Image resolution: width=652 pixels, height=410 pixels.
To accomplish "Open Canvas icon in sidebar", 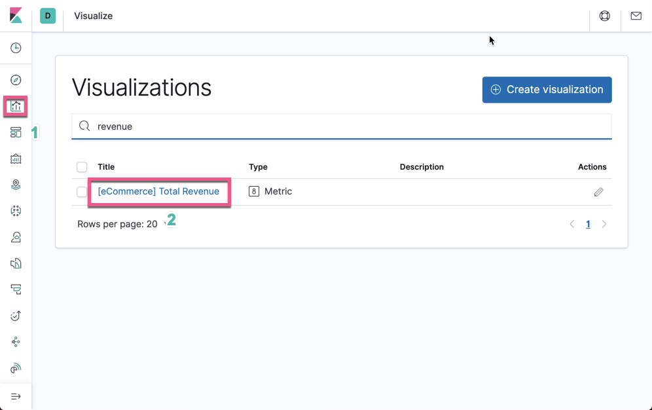I will tap(16, 159).
